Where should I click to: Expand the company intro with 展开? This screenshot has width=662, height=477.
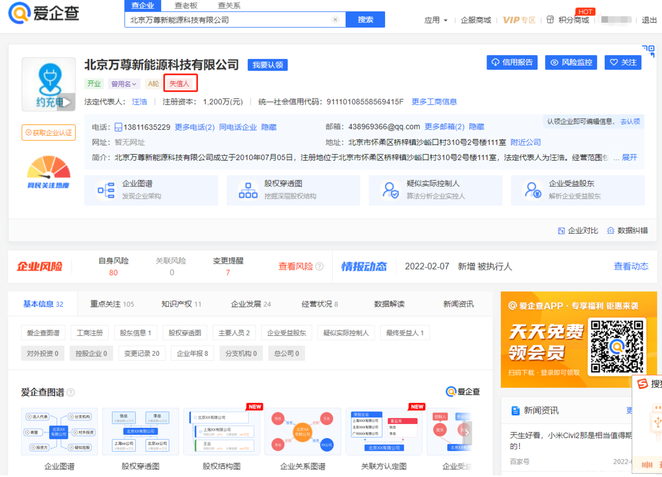click(x=629, y=158)
